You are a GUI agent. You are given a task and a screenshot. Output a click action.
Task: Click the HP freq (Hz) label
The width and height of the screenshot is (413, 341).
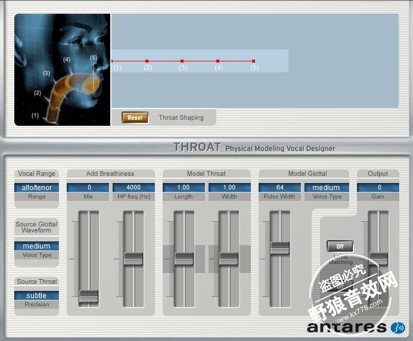click(134, 197)
